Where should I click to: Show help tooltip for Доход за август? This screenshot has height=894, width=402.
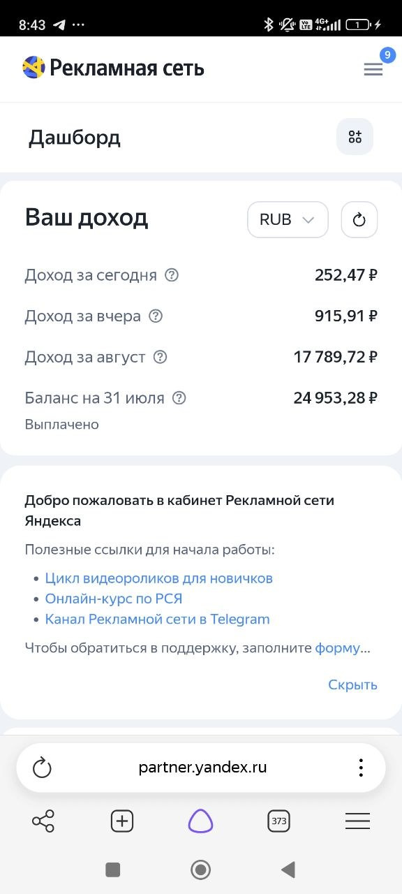161,357
